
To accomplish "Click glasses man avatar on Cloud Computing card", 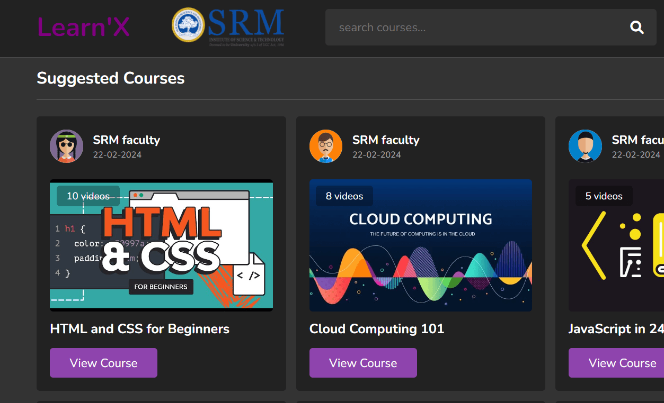I will click(326, 146).
